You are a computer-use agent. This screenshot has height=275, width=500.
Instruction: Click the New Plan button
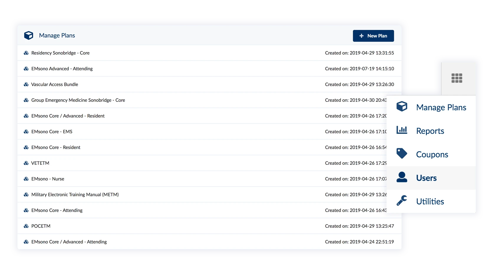373,36
